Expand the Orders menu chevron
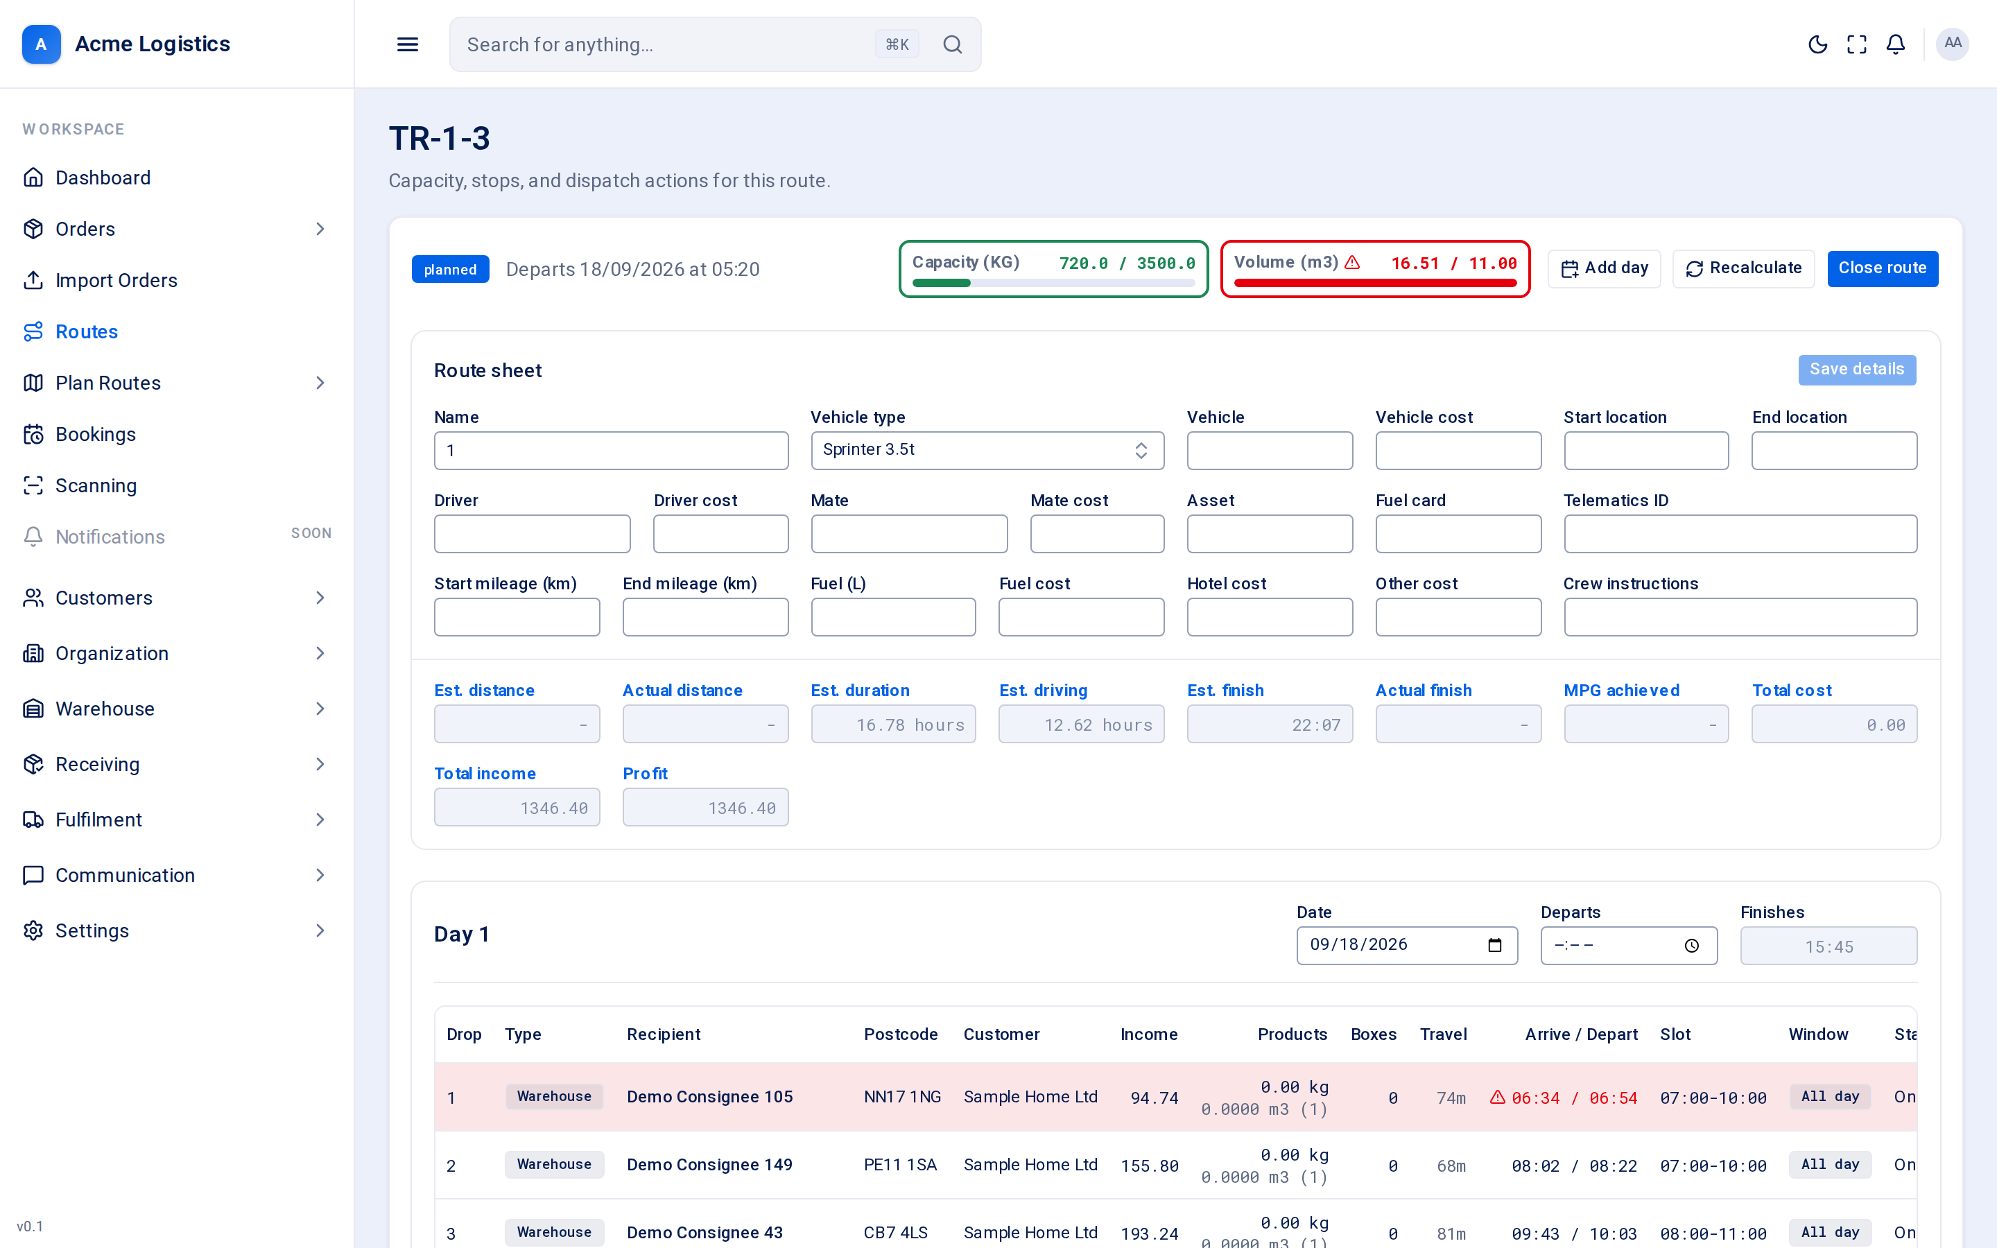Viewport: 1997px width, 1248px height. [320, 229]
